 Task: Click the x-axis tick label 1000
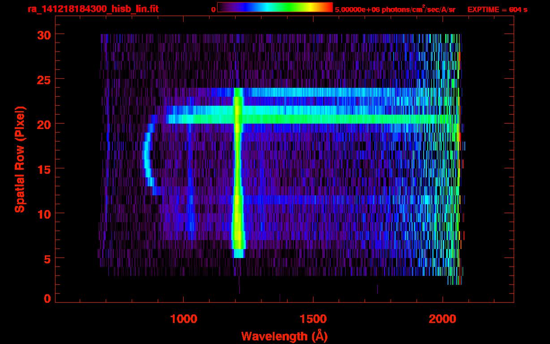pyautogui.click(x=184, y=319)
